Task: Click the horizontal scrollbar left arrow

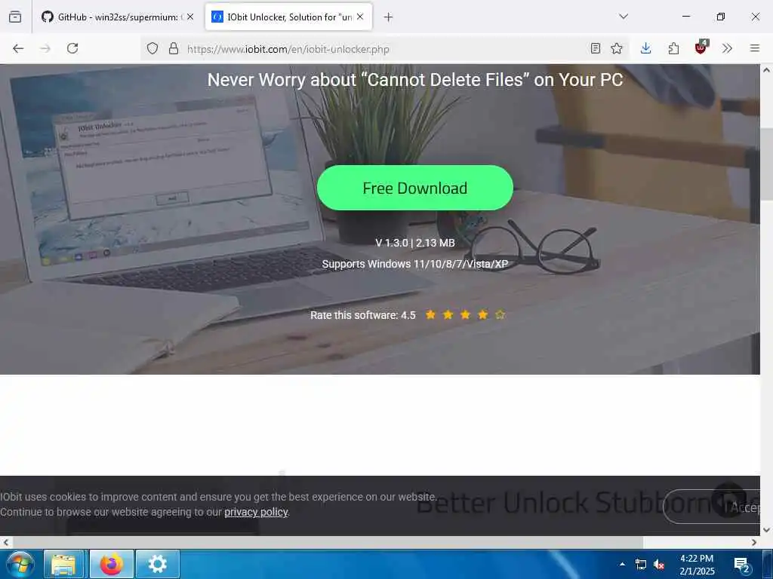Action: [6, 543]
